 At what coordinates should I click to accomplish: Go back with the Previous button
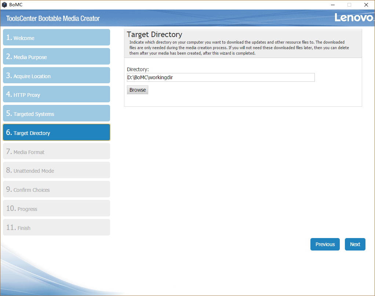325,244
